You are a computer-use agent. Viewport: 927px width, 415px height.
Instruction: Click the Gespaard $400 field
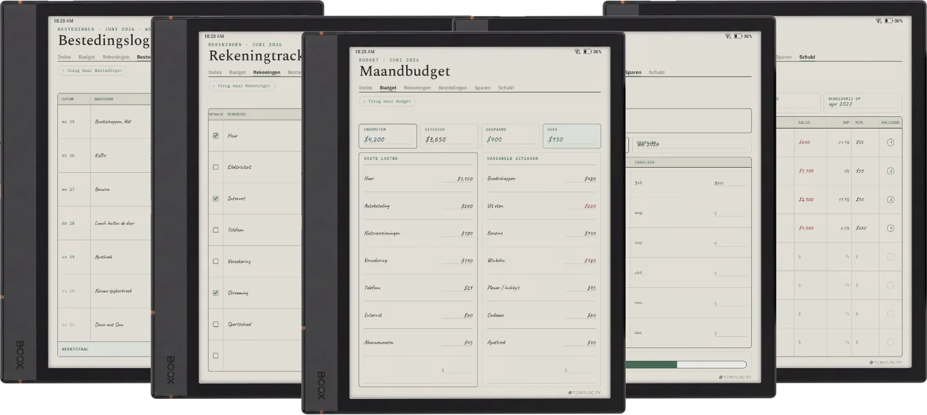[x=510, y=136]
